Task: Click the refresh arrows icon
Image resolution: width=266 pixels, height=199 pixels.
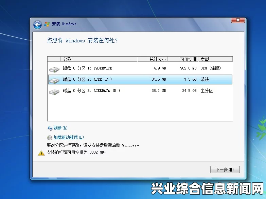Action: [x=50, y=128]
